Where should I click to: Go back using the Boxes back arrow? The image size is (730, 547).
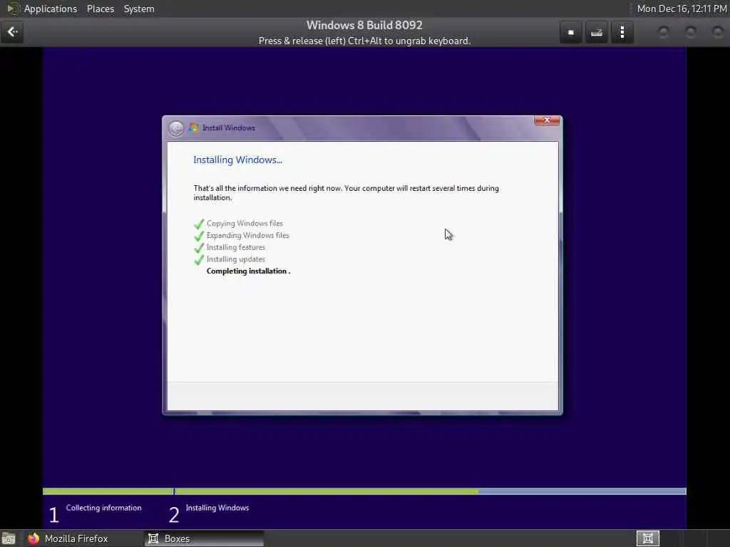tap(12, 32)
